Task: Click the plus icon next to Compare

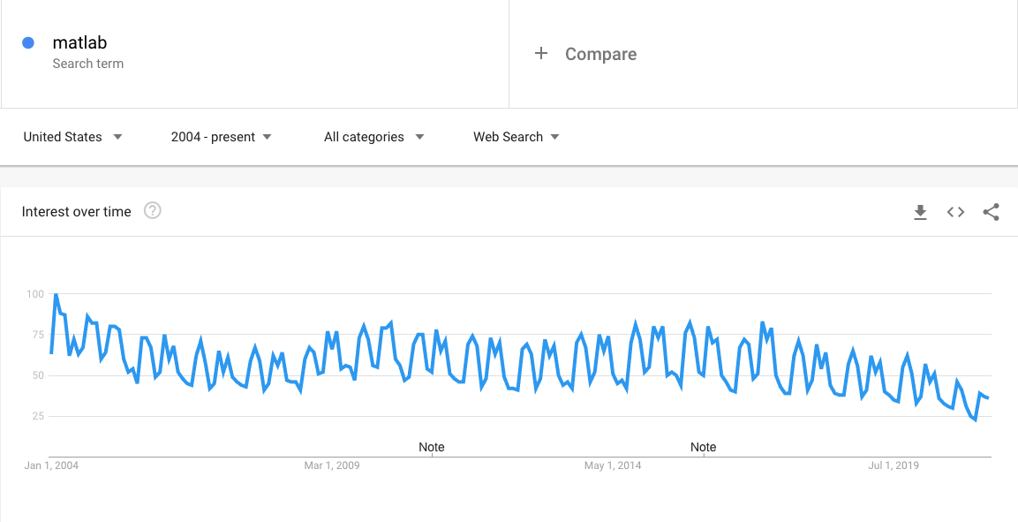Action: 541,53
